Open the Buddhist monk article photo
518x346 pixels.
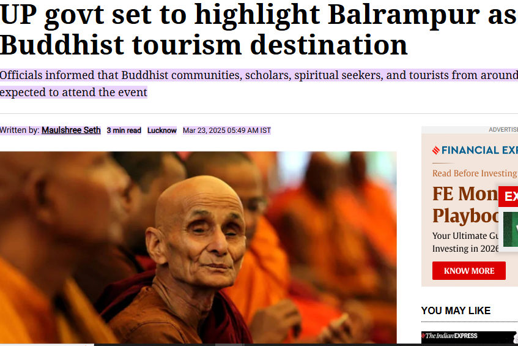[198, 247]
